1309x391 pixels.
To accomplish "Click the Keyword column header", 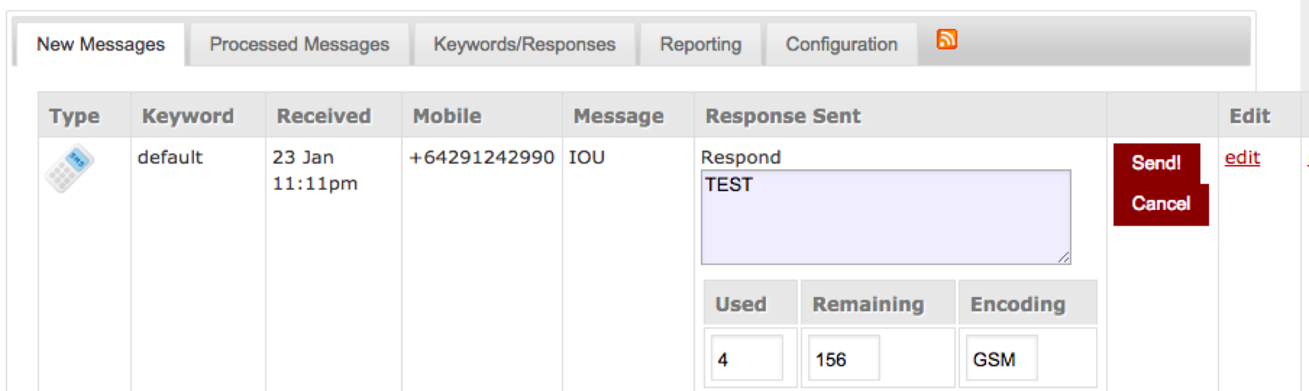I will [187, 115].
